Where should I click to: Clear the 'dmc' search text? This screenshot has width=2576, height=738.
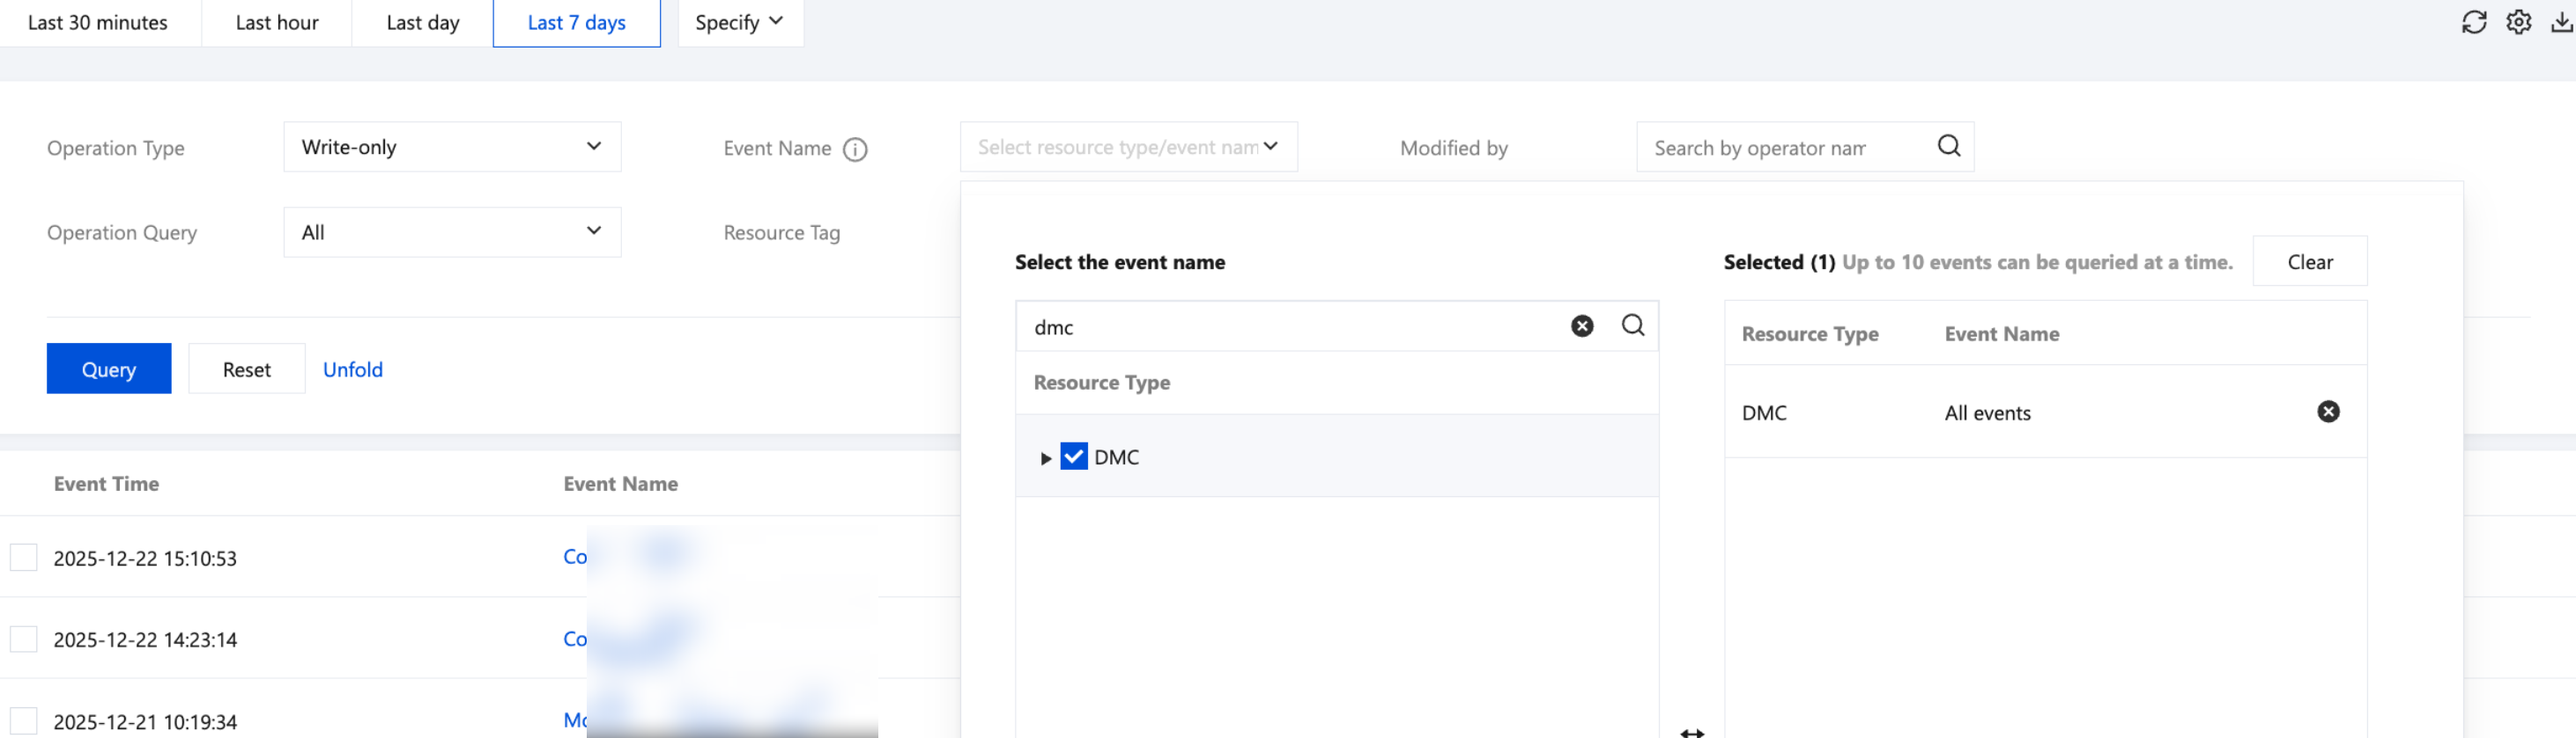pos(1582,326)
